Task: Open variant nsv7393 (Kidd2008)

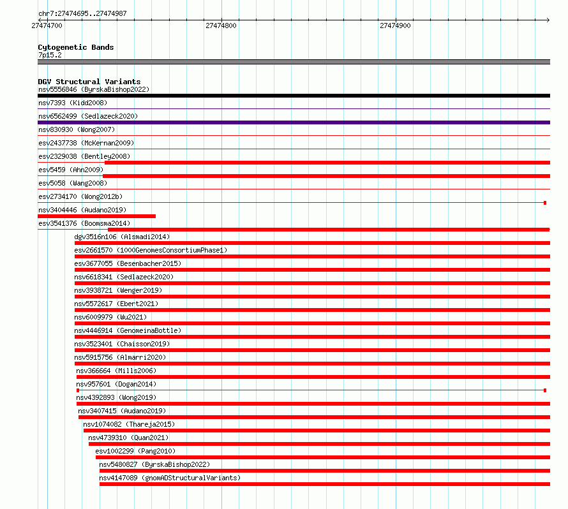Action: pyautogui.click(x=73, y=103)
